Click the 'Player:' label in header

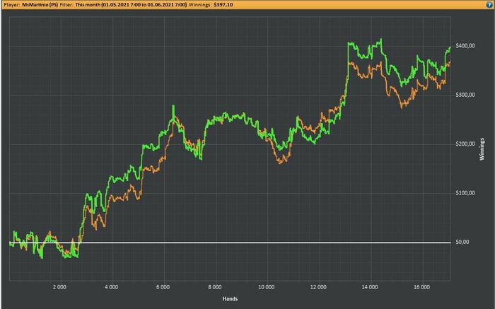[x=12, y=5]
